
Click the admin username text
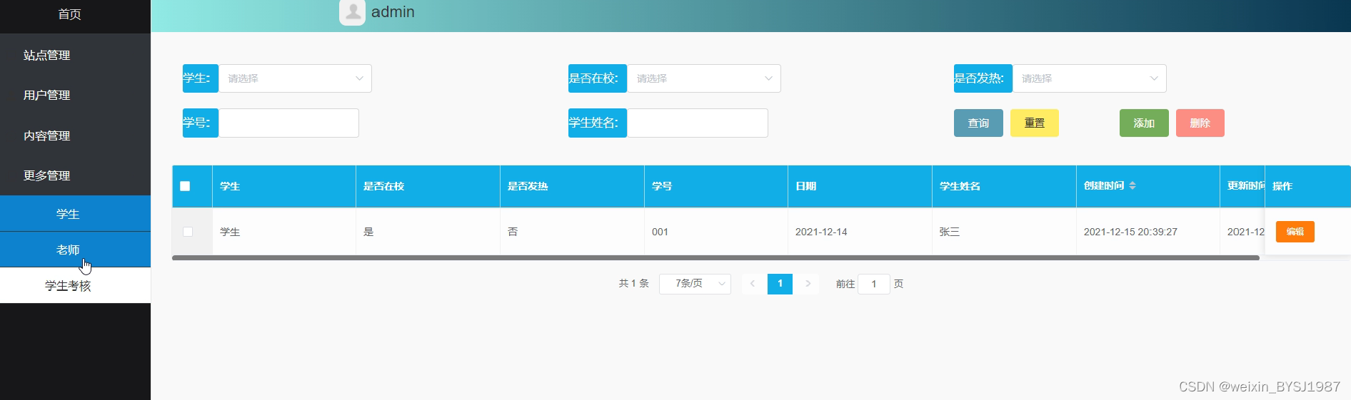(x=393, y=12)
